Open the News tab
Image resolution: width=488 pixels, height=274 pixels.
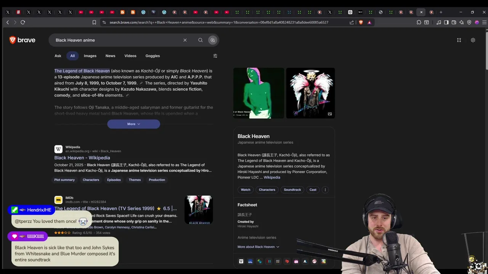[x=110, y=56]
